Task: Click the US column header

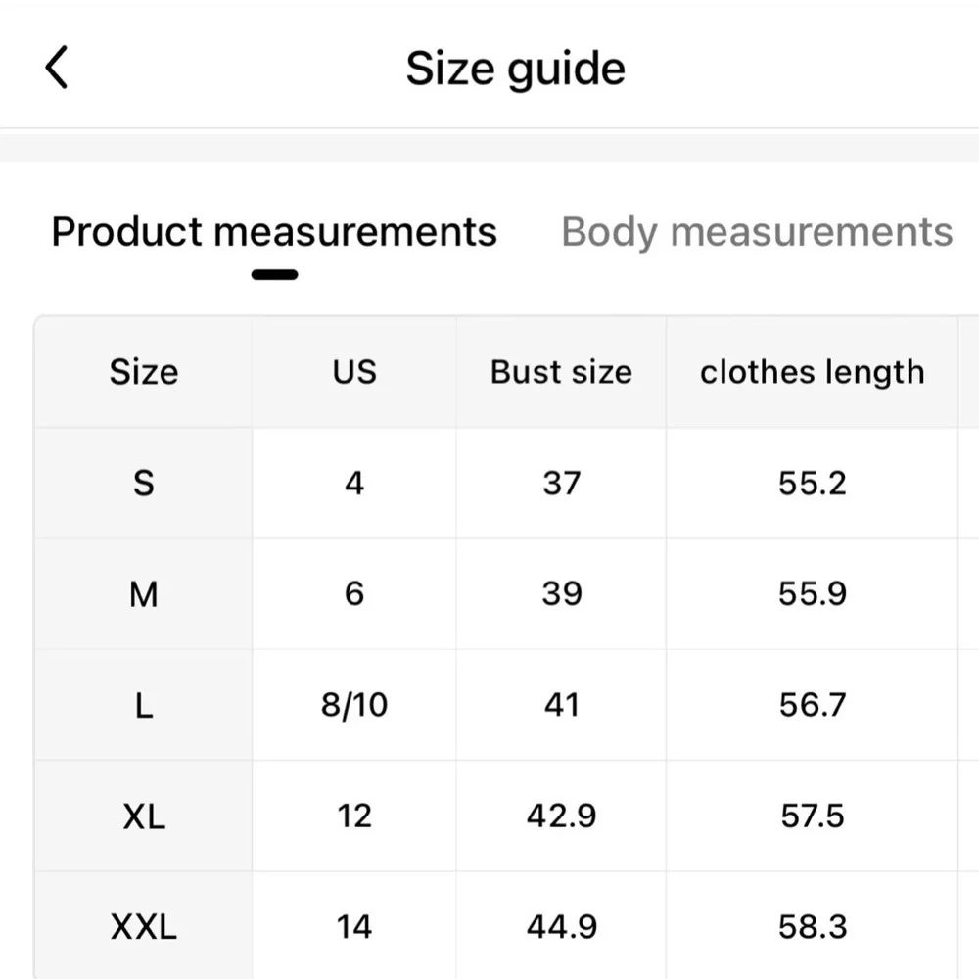Action: point(354,372)
